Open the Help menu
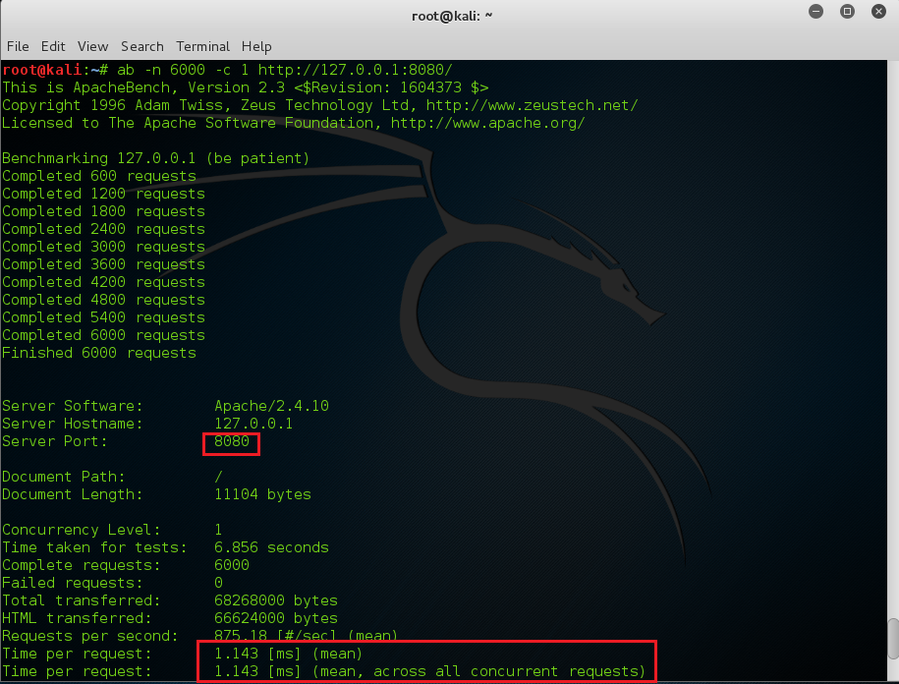Screen dimensions: 899x684 256,46
